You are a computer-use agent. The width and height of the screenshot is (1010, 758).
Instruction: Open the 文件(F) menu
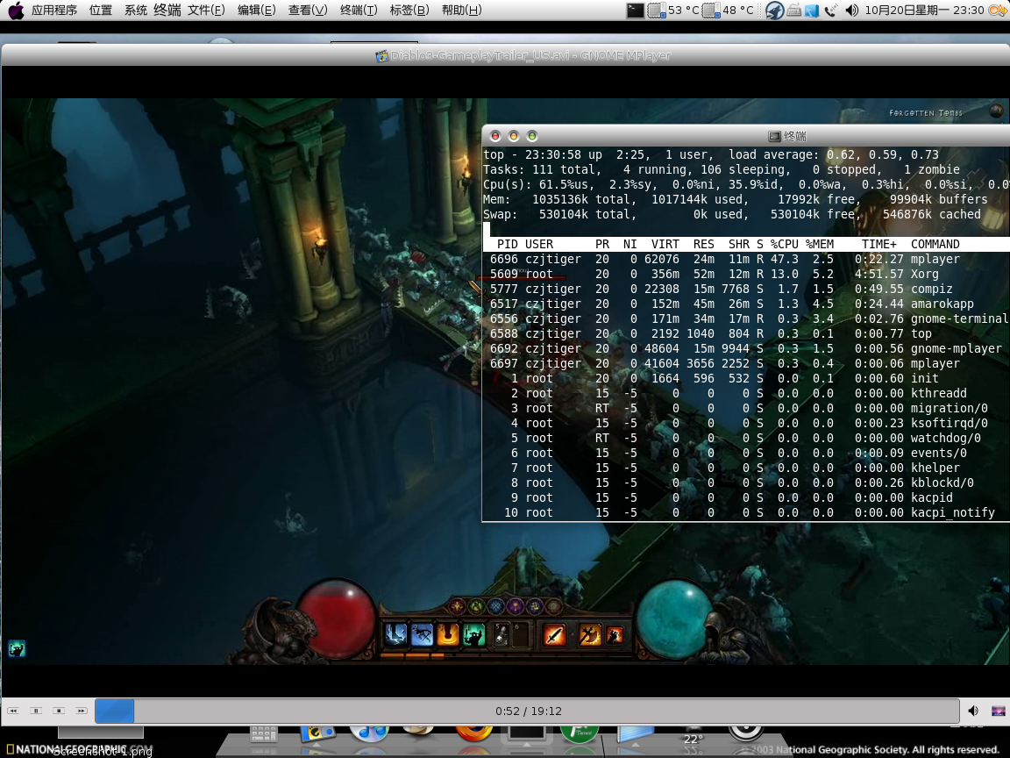coord(206,11)
